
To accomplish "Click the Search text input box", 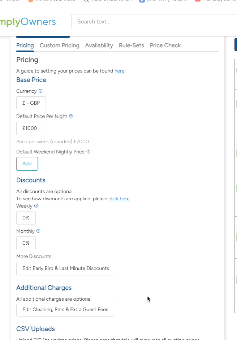I will click(x=145, y=22).
